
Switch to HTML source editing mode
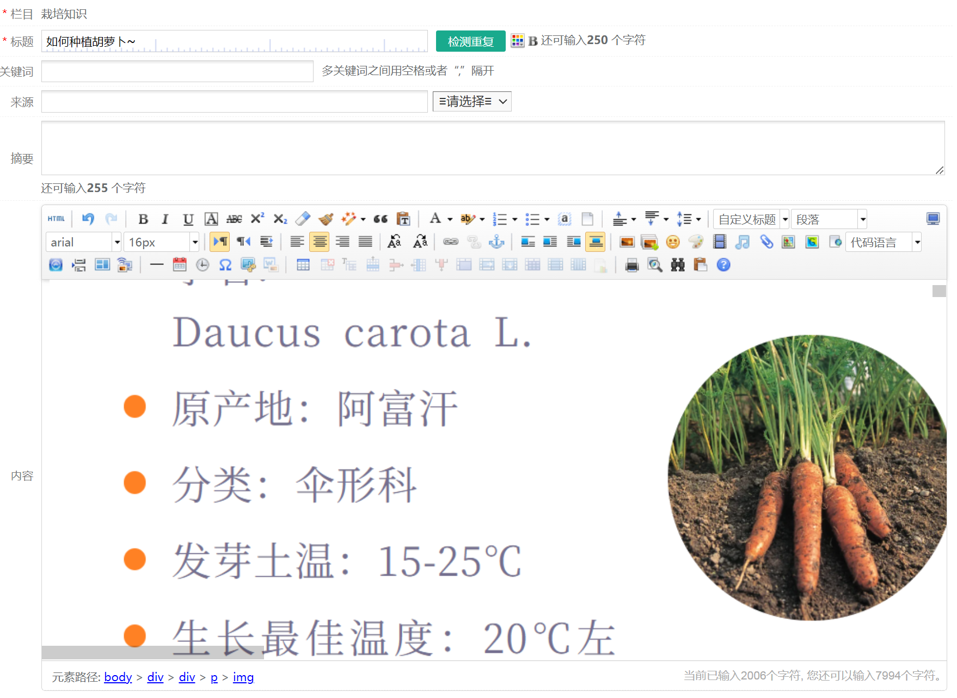click(x=56, y=219)
